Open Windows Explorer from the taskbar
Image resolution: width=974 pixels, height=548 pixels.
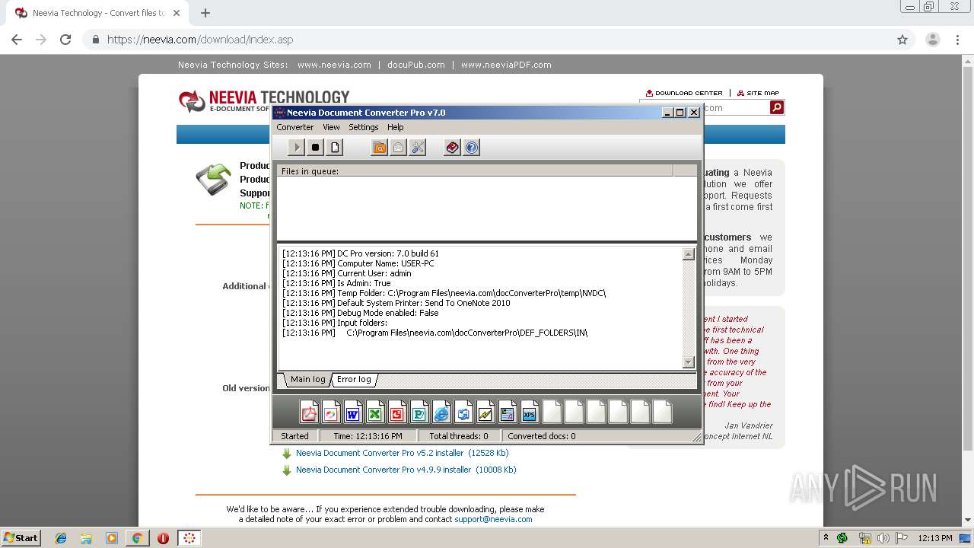(86, 538)
